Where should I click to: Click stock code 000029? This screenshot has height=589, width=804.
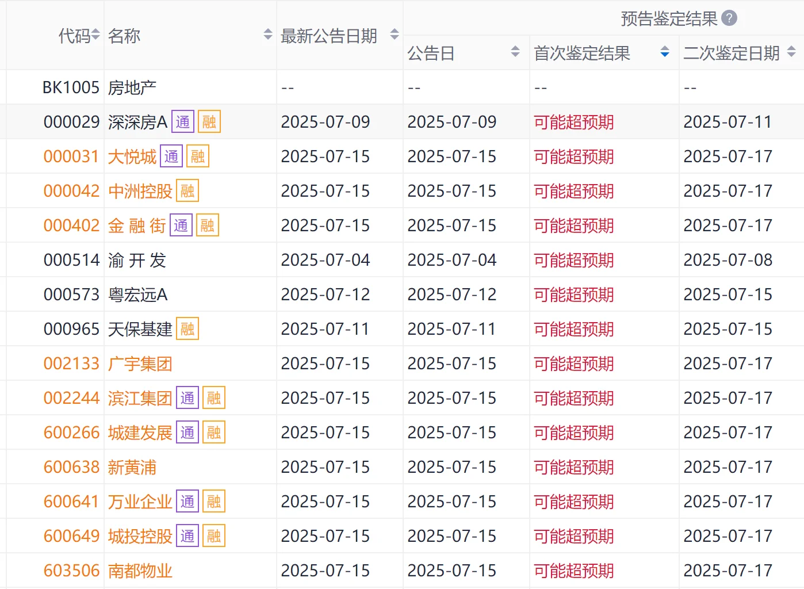[71, 122]
